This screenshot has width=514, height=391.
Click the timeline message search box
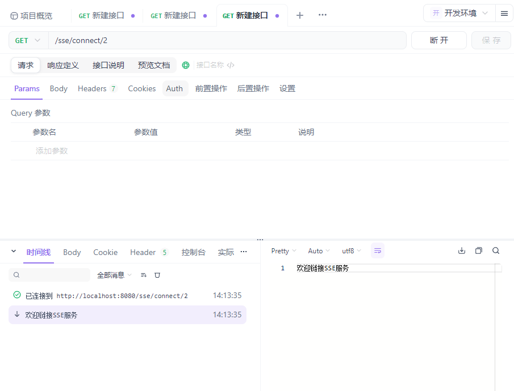pos(49,275)
